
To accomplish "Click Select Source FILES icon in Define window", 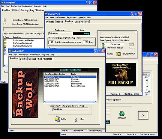I will [x=5, y=20].
